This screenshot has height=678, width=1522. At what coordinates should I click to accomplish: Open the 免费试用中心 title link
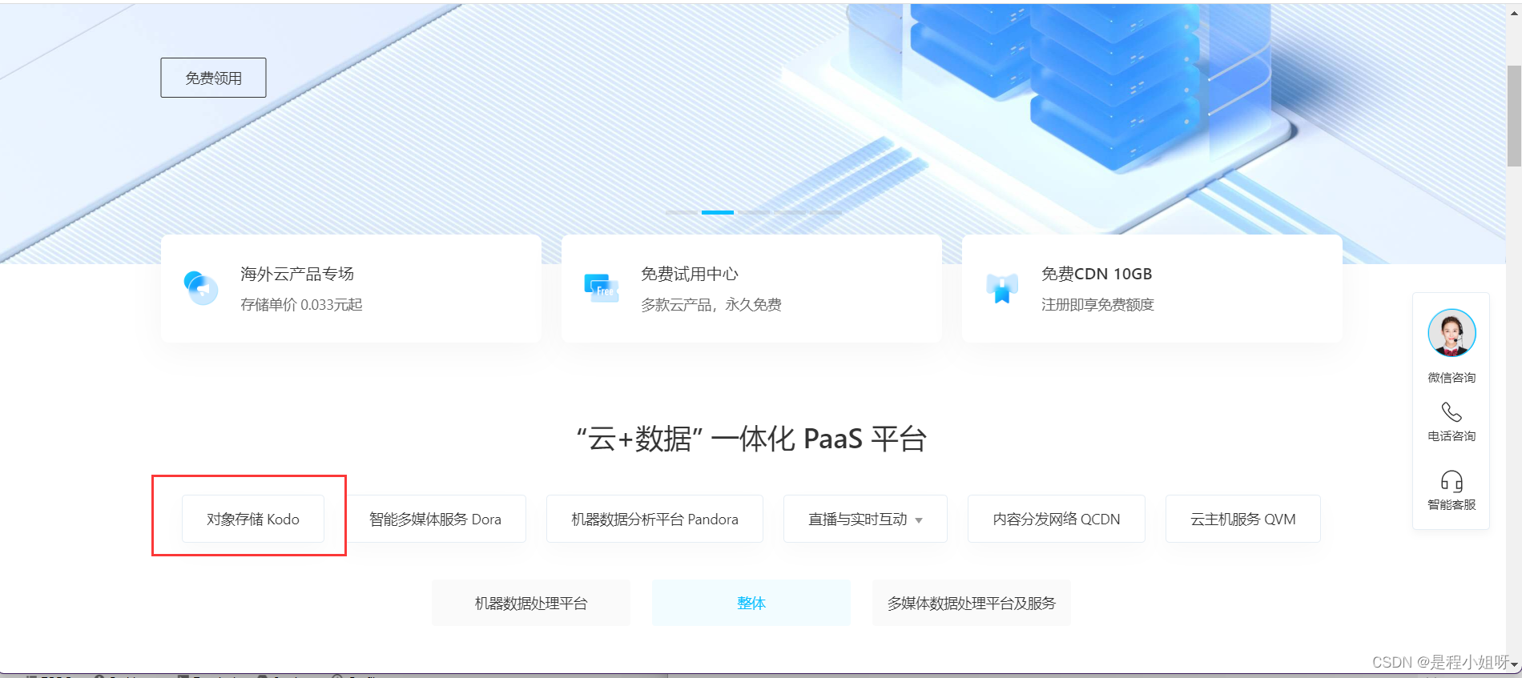(690, 274)
